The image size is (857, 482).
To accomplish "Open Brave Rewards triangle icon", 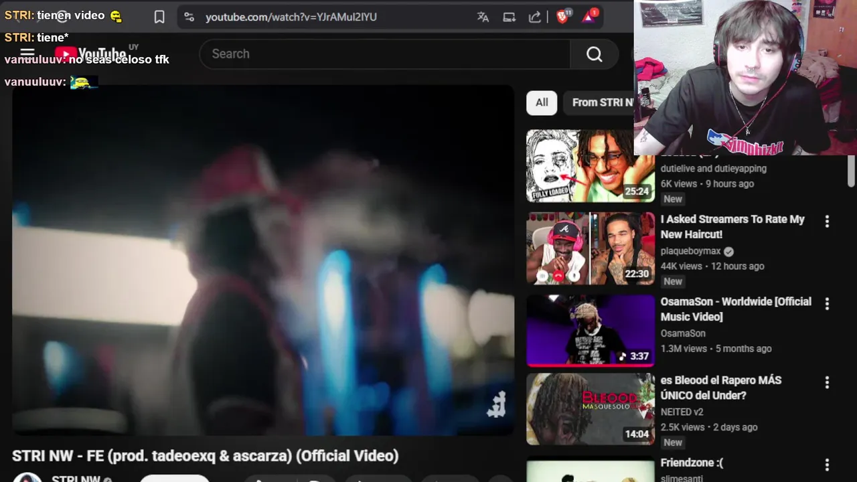I will [589, 16].
